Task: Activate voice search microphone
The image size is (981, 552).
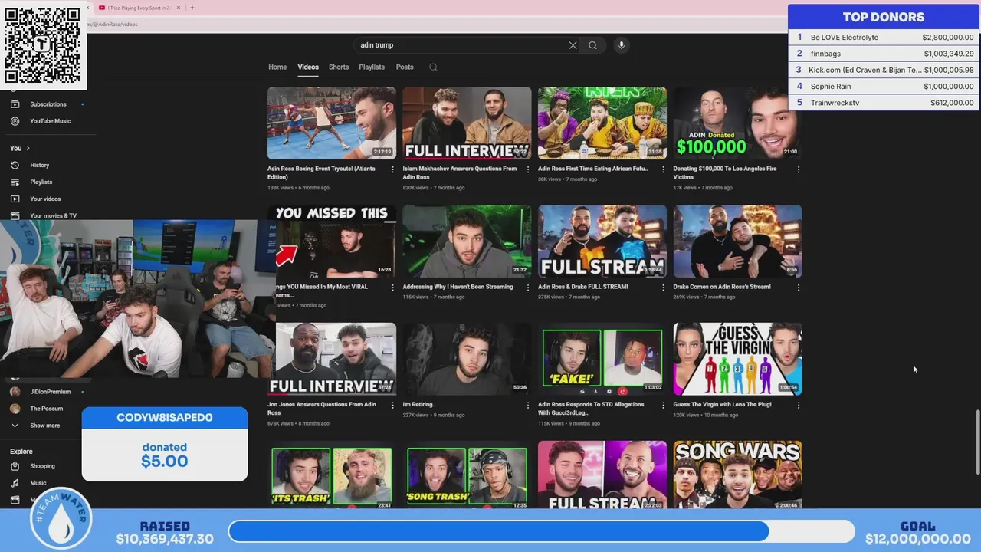Action: point(622,45)
